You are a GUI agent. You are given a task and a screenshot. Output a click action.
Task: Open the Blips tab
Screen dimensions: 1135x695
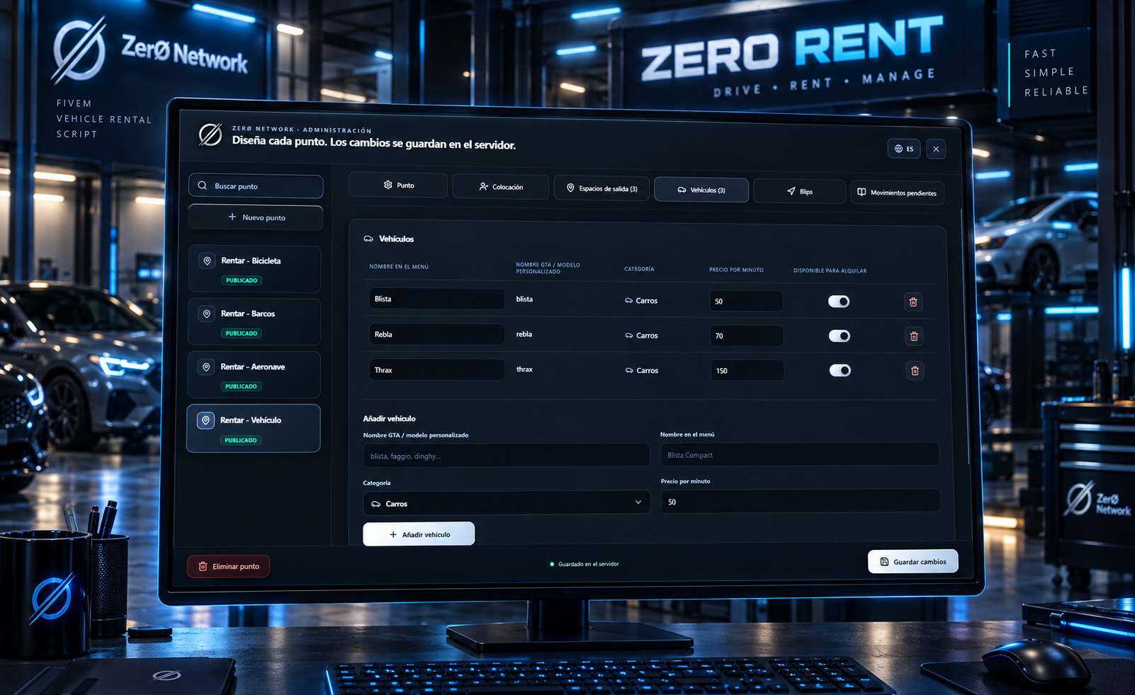click(799, 191)
